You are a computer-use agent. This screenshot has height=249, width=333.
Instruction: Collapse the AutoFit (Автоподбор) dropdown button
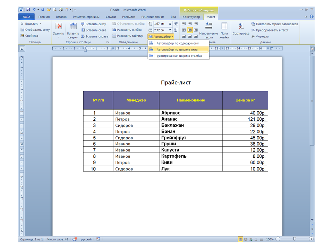coord(161,36)
